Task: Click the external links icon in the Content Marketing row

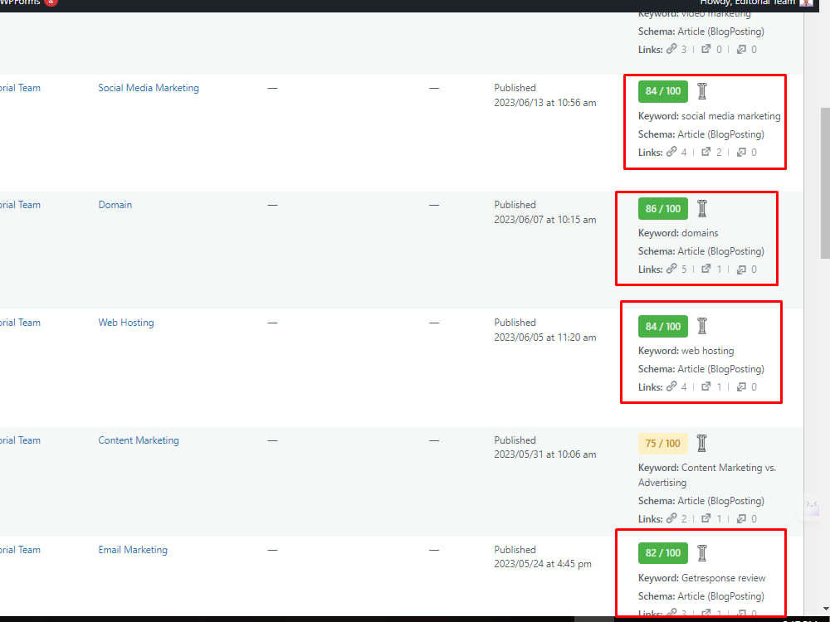Action: click(x=705, y=518)
